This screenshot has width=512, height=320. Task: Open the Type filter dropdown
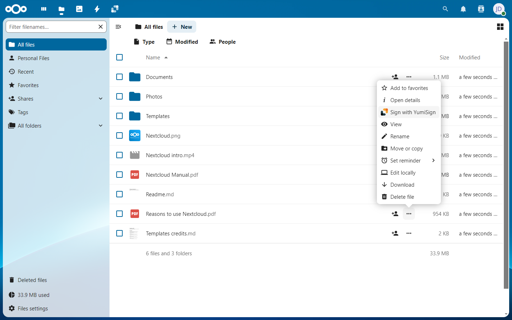point(144,42)
